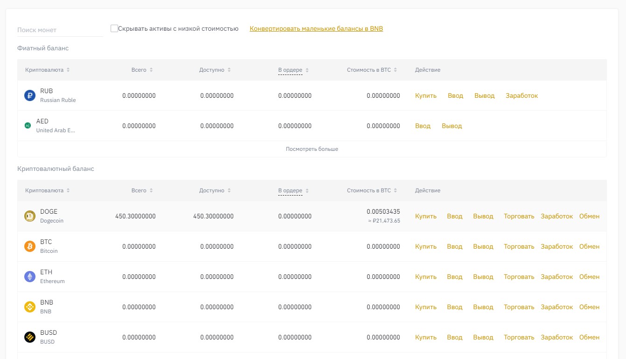This screenshot has width=626, height=359.
Task: Click Заработок in the BUSD row
Action: tap(557, 337)
